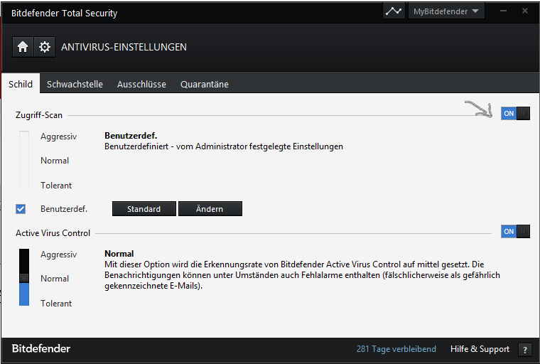The width and height of the screenshot is (540, 364).
Task: Open the settings gear icon
Action: pos(45,46)
